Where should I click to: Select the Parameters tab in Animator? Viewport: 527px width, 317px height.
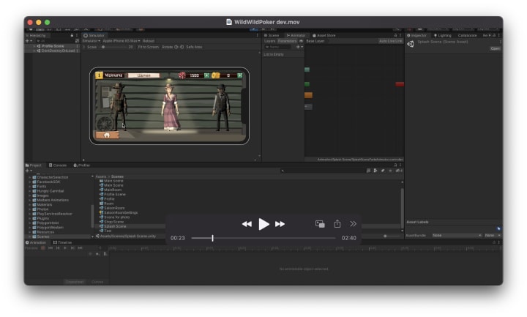click(287, 41)
